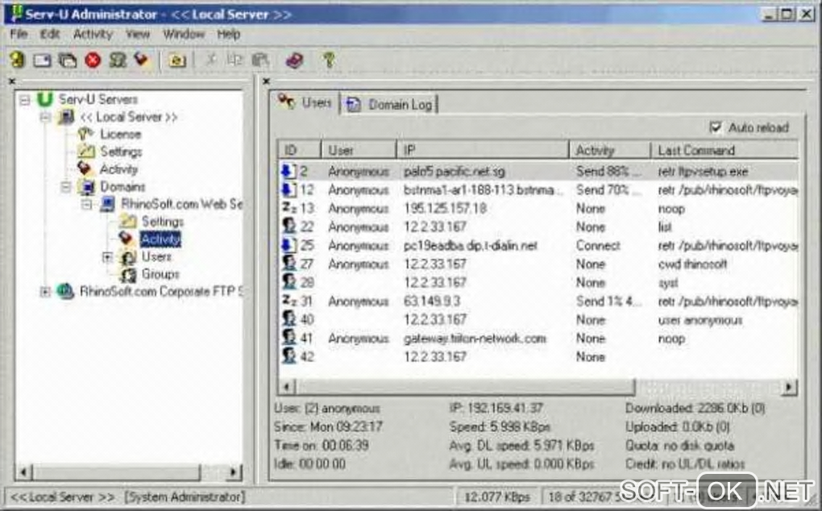The width and height of the screenshot is (822, 511).
Task: Collapse the RhinoSoft.com Web Server node
Action: 86,205
